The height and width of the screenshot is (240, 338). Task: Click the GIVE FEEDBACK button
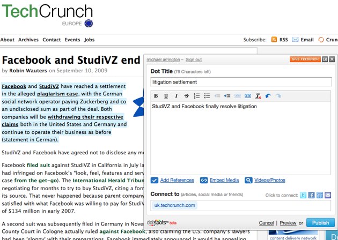tap(305, 59)
